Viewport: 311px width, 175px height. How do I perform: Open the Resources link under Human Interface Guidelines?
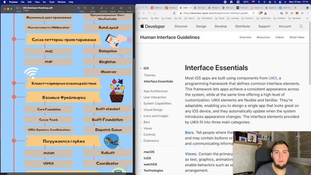click(263, 37)
